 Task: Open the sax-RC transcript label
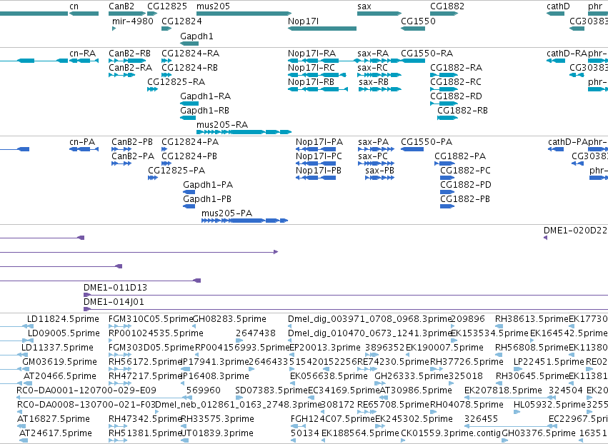tap(372, 68)
